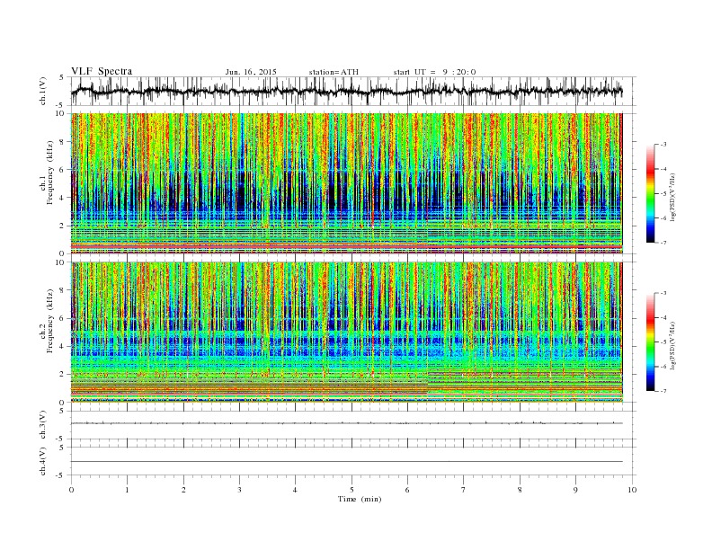Click the "5" volt tick on ch.3 axis
This screenshot has height=550, width=712.
pyautogui.click(x=63, y=411)
